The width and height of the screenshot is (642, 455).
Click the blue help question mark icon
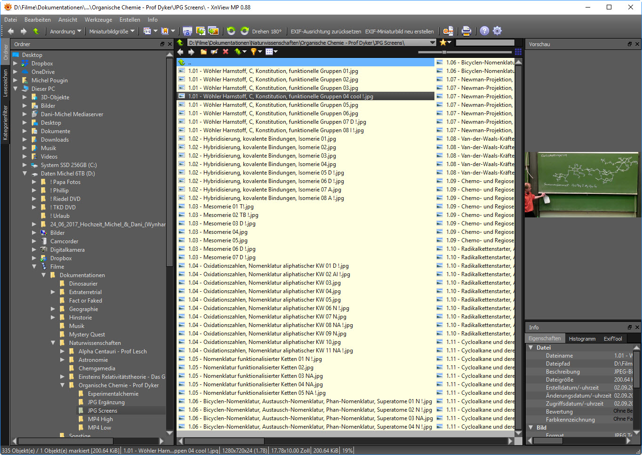click(484, 31)
